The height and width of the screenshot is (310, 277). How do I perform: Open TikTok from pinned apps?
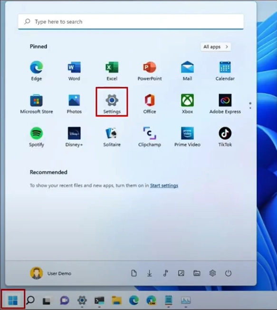pyautogui.click(x=225, y=137)
